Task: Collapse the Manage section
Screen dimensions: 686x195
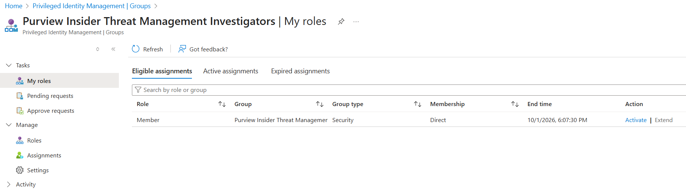Action: coord(9,125)
